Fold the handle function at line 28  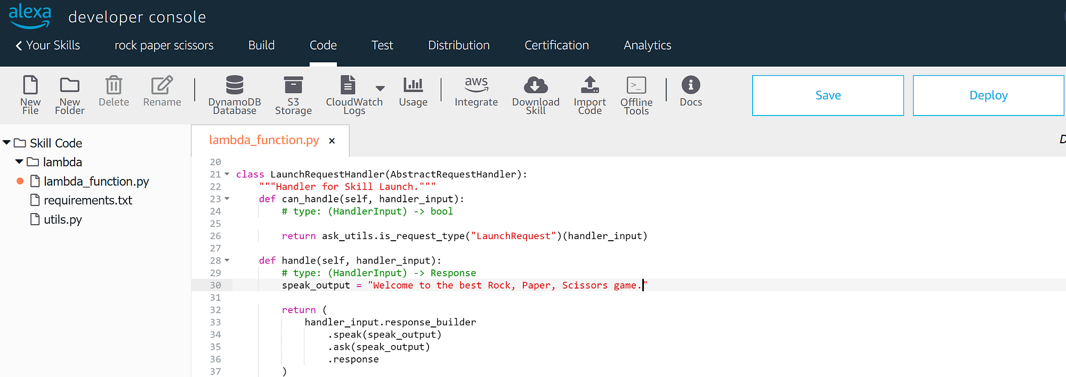tap(227, 260)
